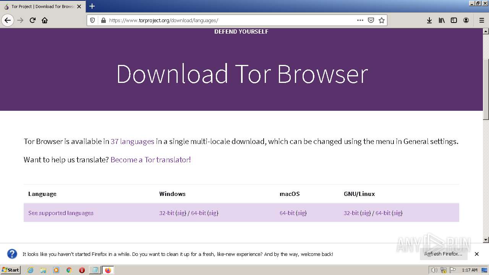Screen dimensions: 489x275
Task: Follow Become a Tor translator link
Action: (x=151, y=160)
